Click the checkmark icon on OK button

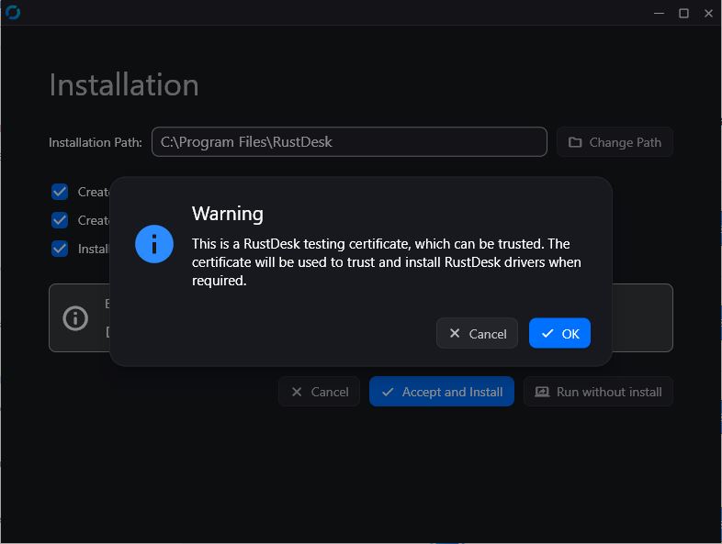pos(547,333)
